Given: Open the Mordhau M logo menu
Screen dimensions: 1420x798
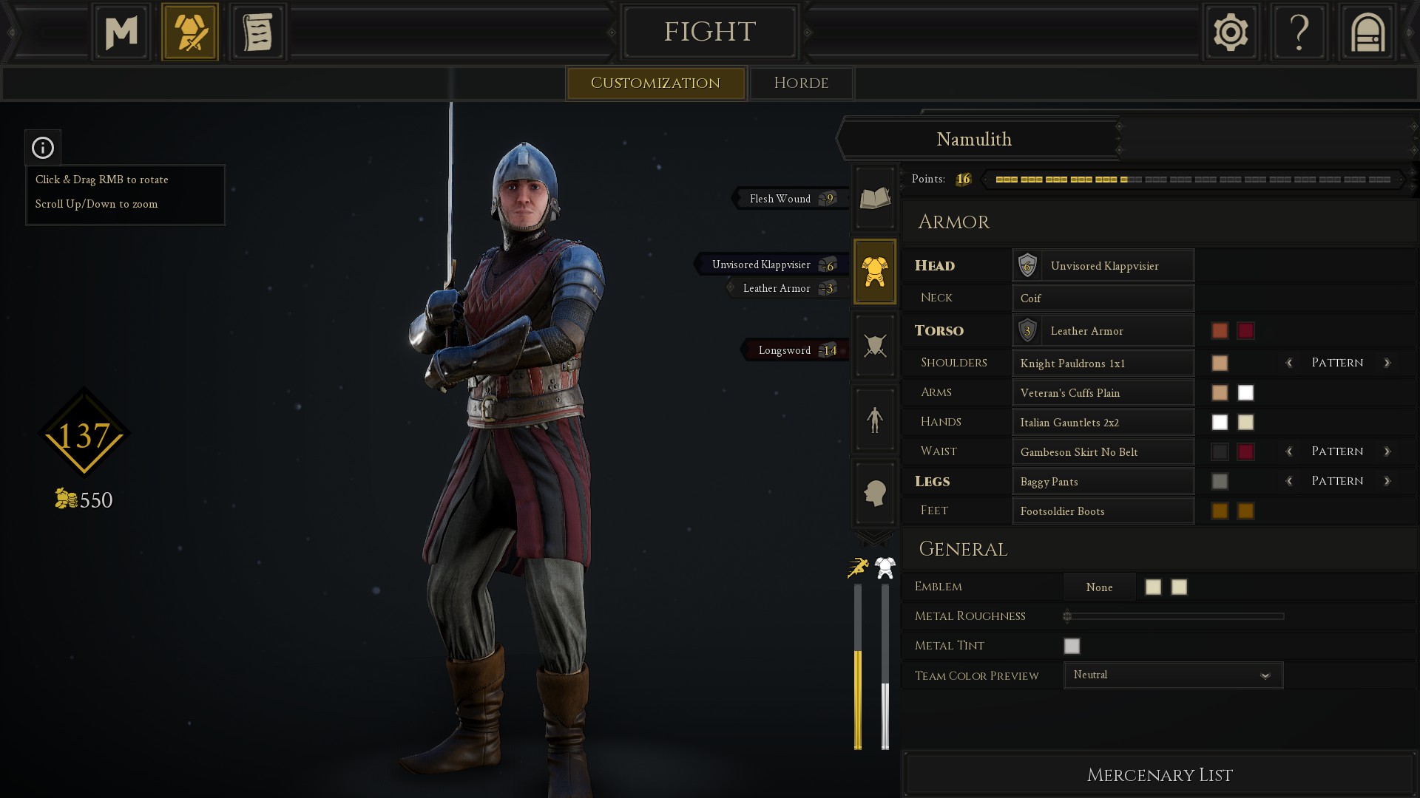Looking at the screenshot, I should tap(121, 32).
